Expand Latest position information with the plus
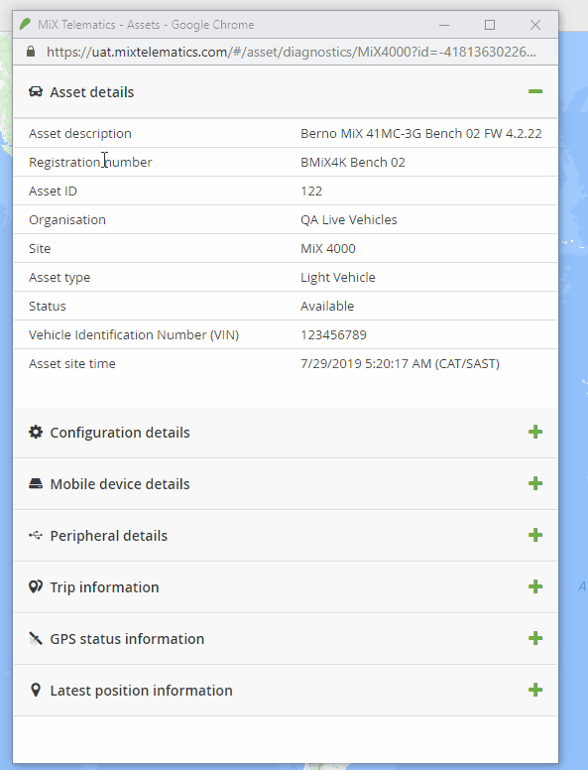Image resolution: width=588 pixels, height=770 pixels. click(x=535, y=690)
